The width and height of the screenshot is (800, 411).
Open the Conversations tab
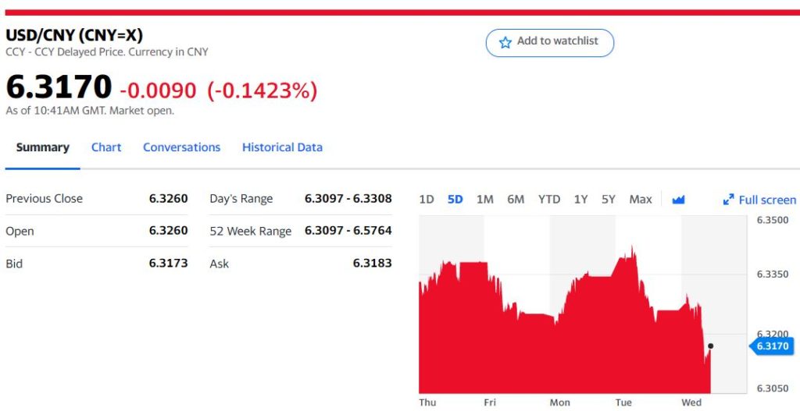[x=181, y=147]
